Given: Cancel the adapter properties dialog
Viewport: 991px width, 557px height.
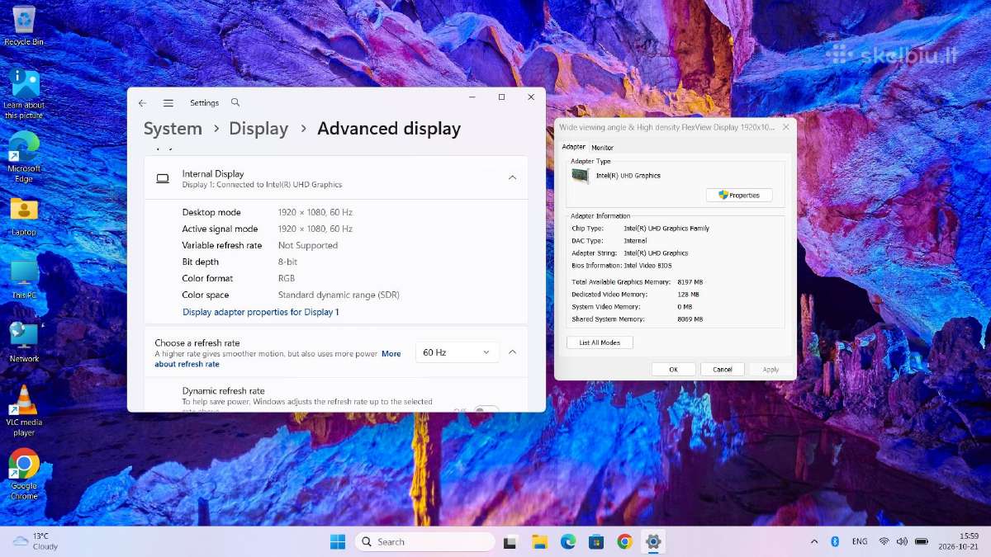Looking at the screenshot, I should pyautogui.click(x=723, y=370).
